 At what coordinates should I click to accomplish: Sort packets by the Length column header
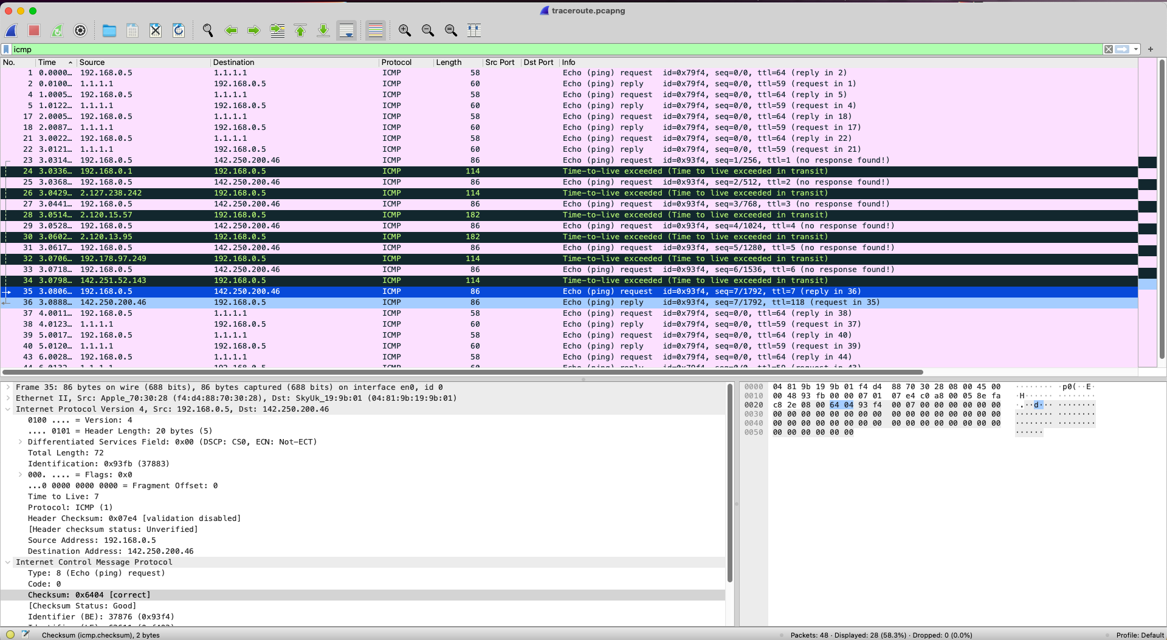coord(458,62)
